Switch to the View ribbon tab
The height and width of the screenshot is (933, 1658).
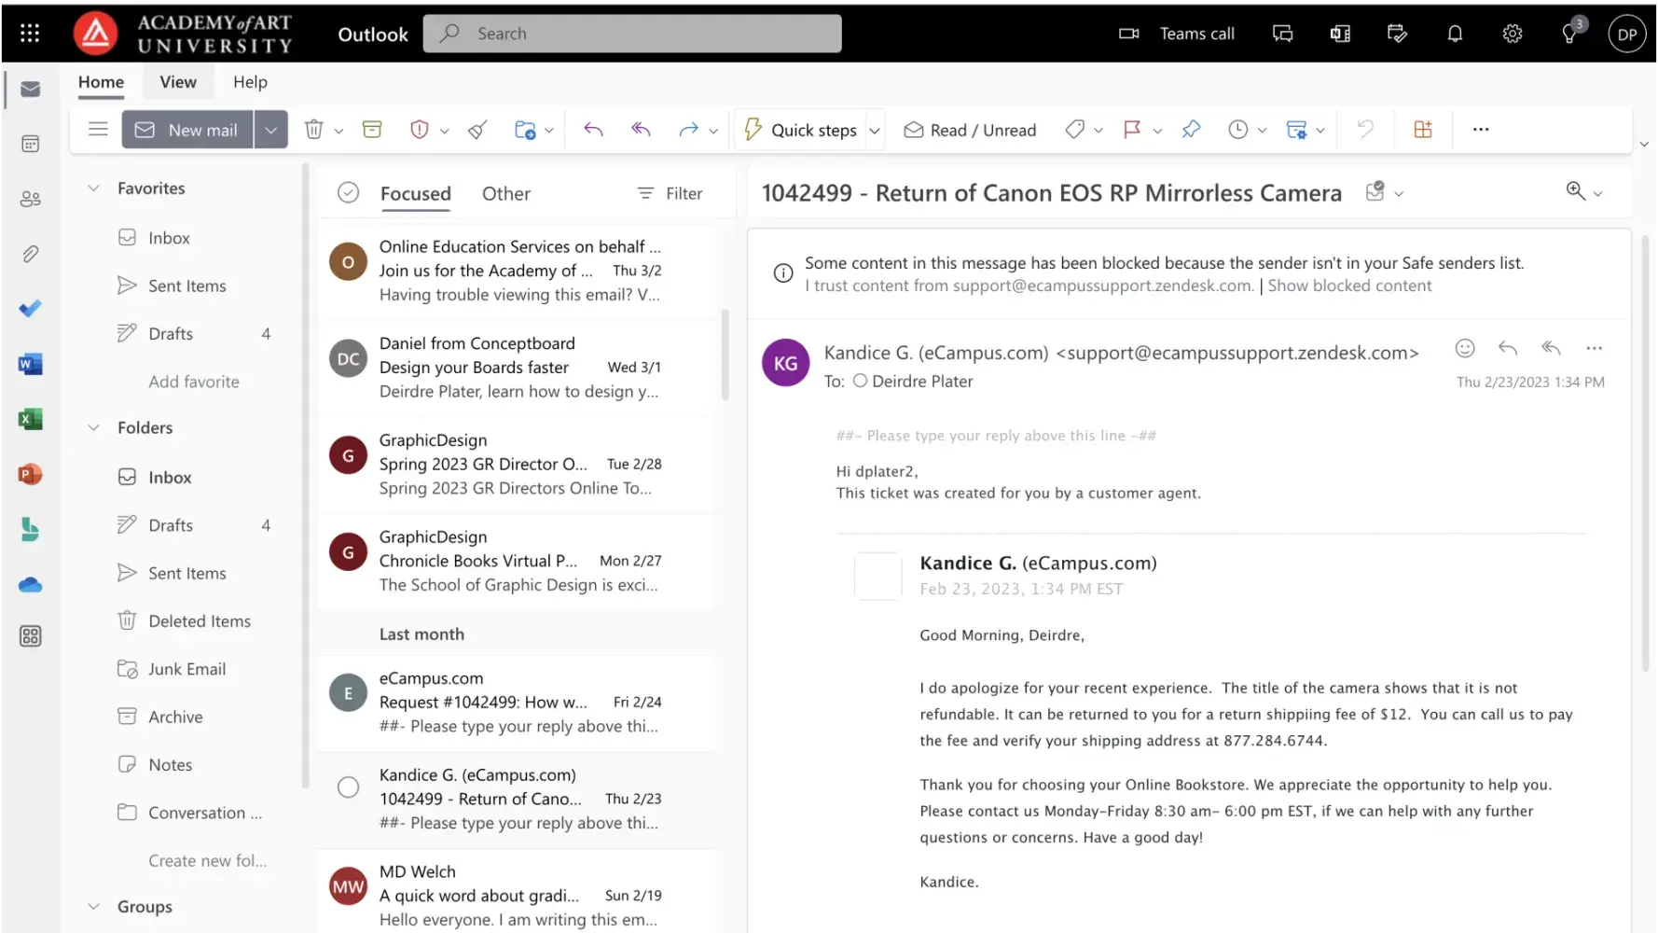(177, 82)
